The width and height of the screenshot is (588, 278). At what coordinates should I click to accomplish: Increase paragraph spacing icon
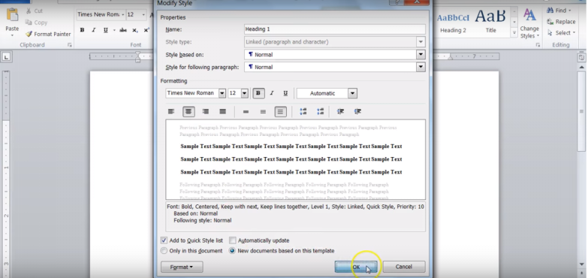coord(303,111)
